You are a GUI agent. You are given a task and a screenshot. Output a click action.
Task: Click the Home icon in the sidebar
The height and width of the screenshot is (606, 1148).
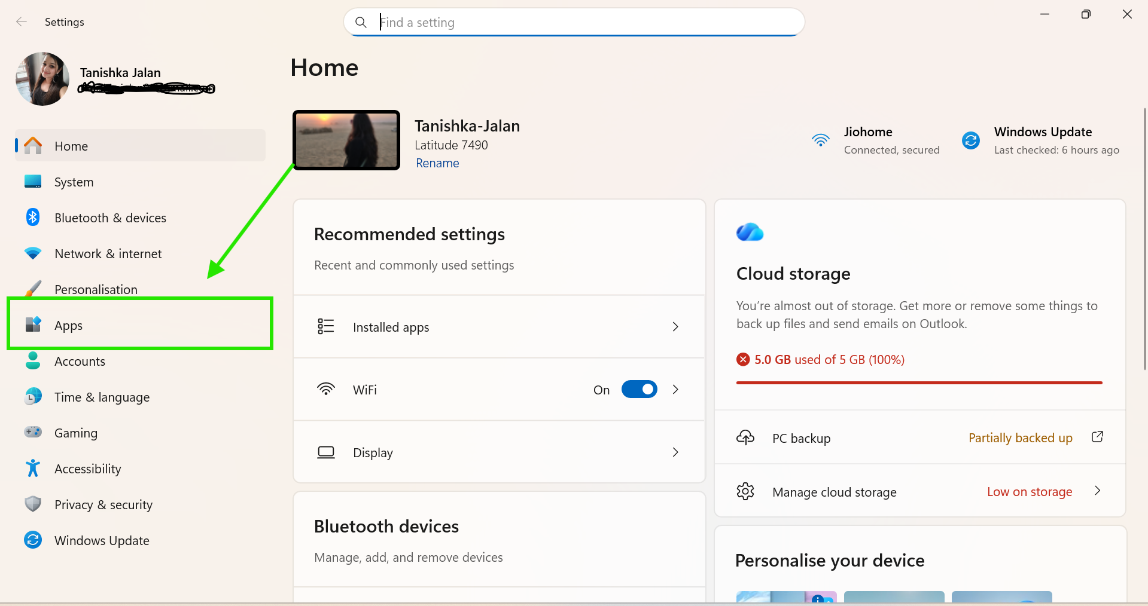pos(33,145)
